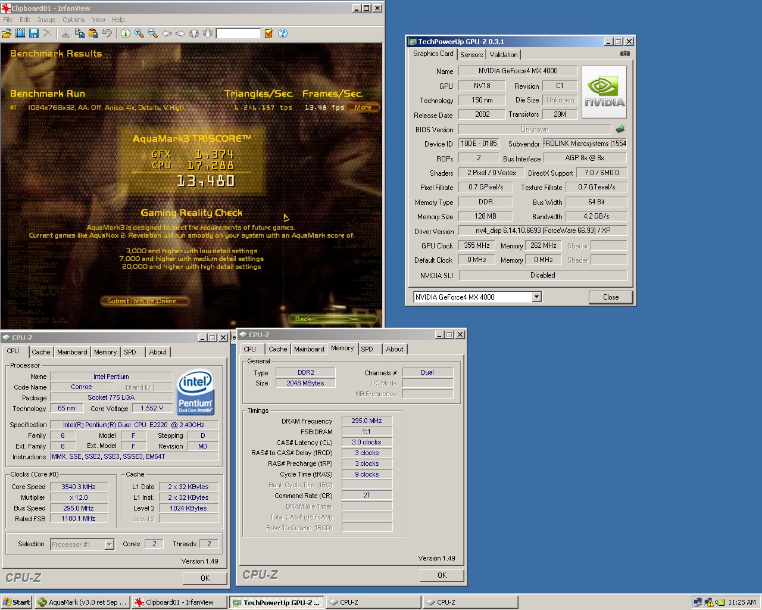The width and height of the screenshot is (762, 610).
Task: Open IrfanView settings checkmark icon
Action: pyautogui.click(x=268, y=34)
